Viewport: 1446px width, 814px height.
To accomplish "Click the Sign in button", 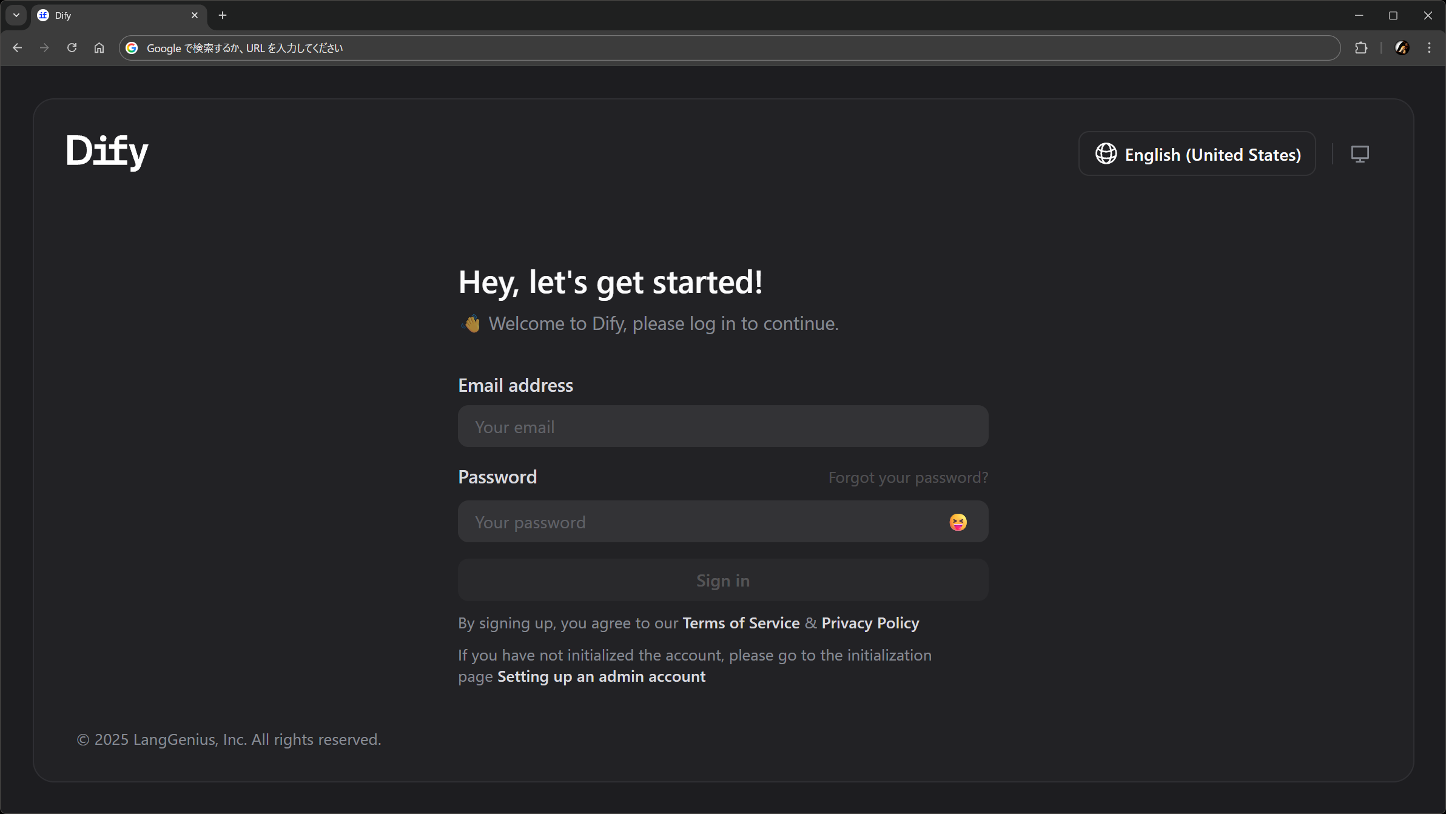I will pyautogui.click(x=722, y=580).
